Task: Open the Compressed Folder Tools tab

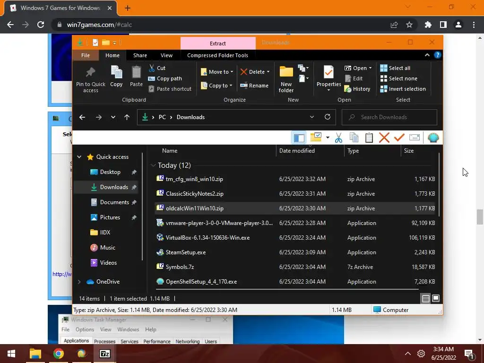Action: pos(217,55)
